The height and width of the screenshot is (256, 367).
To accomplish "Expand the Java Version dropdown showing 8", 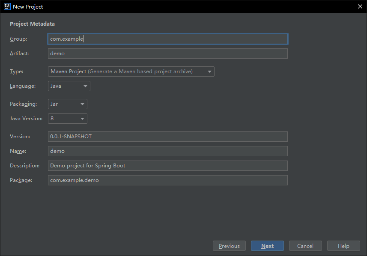I will (68, 119).
